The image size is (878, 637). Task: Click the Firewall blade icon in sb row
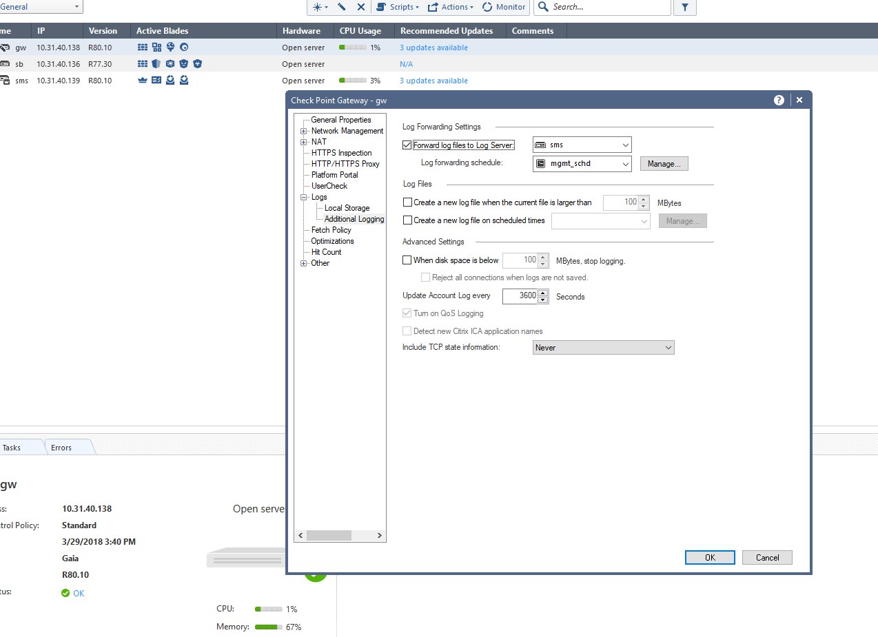[x=143, y=64]
